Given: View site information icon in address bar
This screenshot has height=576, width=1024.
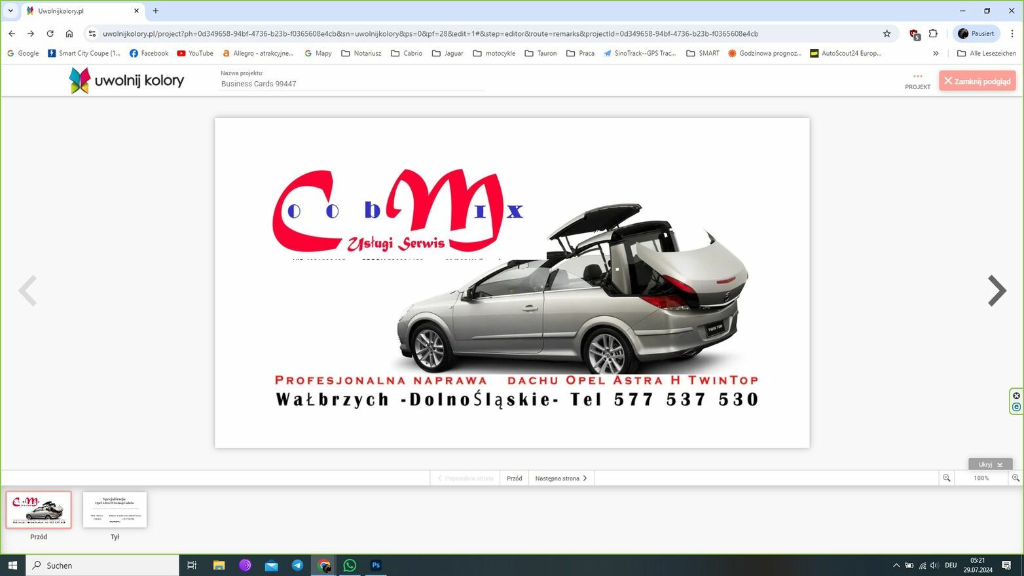Looking at the screenshot, I should click(92, 33).
